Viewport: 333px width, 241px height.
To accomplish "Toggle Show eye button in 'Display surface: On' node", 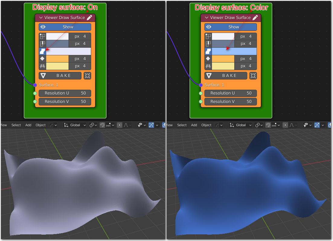I will pos(65,27).
